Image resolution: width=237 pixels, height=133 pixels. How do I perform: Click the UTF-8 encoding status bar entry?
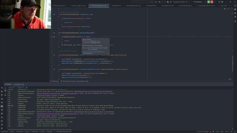click(227, 132)
